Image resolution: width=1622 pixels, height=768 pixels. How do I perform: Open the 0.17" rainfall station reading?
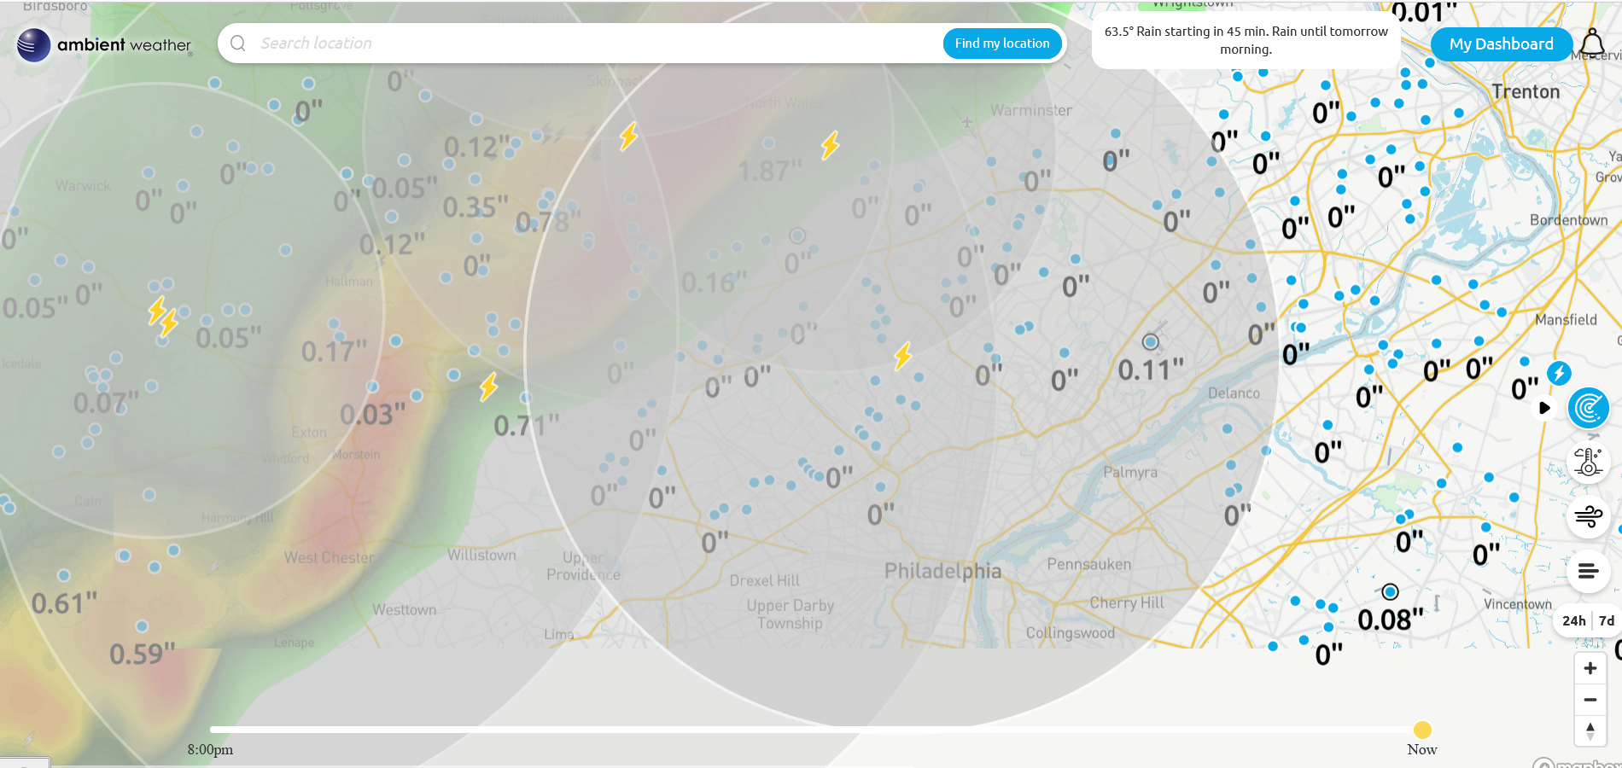[334, 351]
